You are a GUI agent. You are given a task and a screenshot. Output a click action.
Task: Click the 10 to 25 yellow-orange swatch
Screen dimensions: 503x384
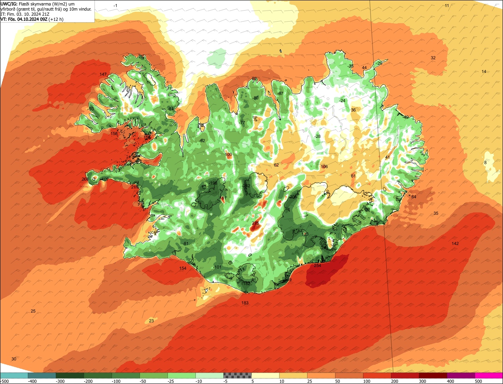[x=293, y=375]
